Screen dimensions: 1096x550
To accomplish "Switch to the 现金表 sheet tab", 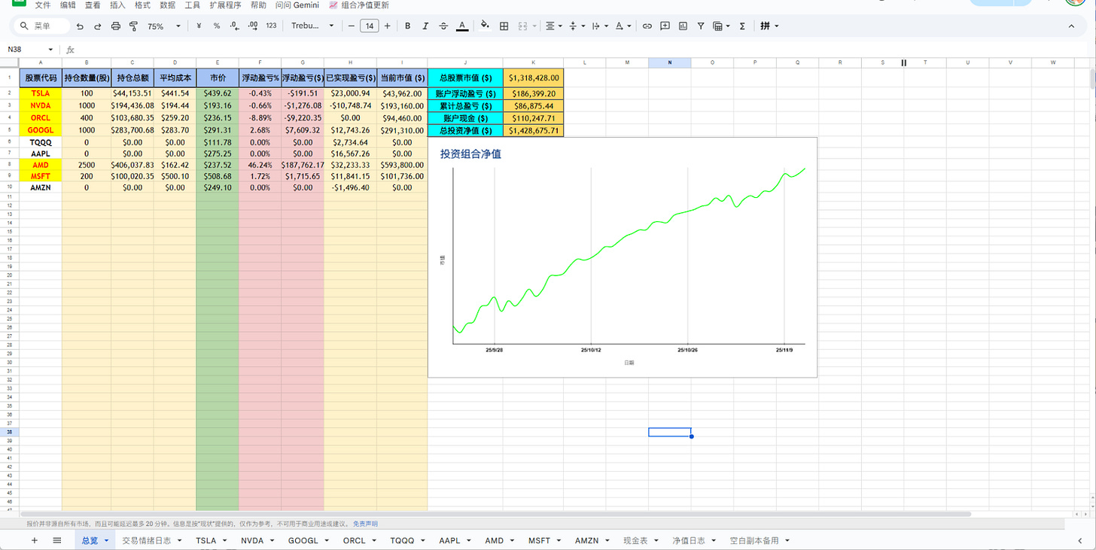I will coord(635,540).
